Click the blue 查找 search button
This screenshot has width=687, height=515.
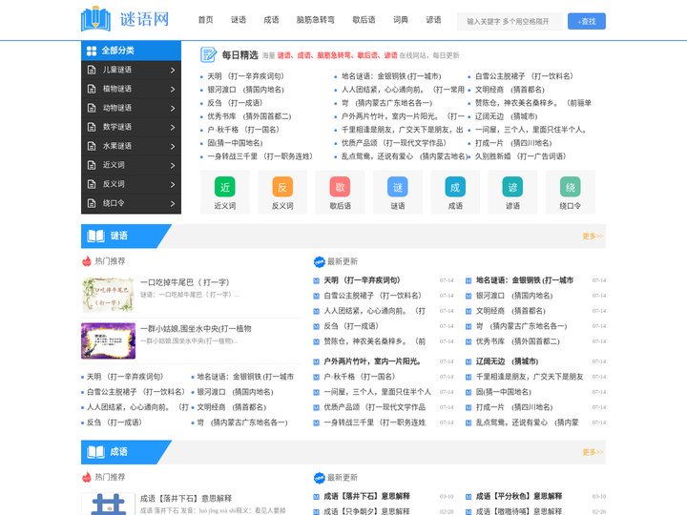(x=587, y=21)
